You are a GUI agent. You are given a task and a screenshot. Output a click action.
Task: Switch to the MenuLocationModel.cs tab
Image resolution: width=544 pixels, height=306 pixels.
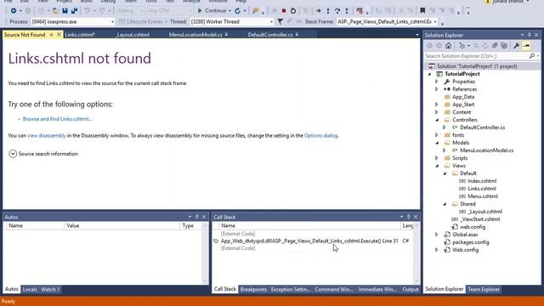pyautogui.click(x=195, y=35)
